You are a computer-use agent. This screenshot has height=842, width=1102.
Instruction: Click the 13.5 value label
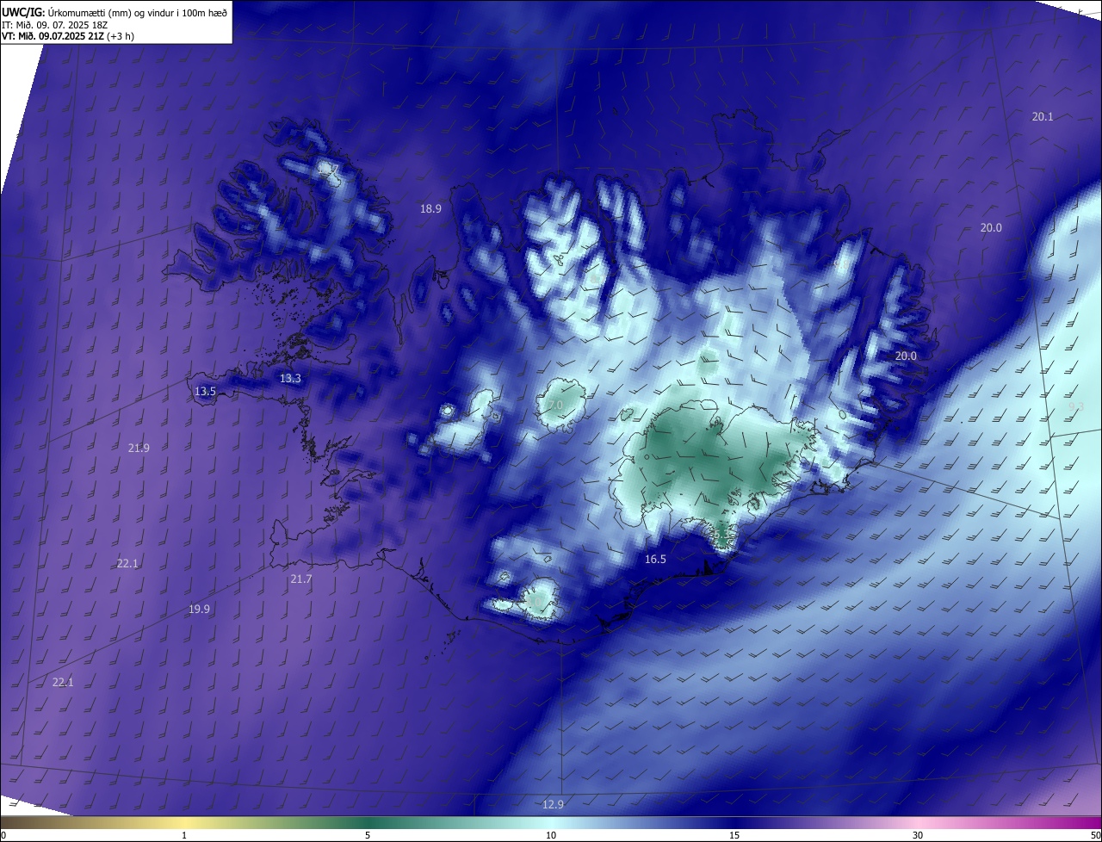[x=205, y=391]
